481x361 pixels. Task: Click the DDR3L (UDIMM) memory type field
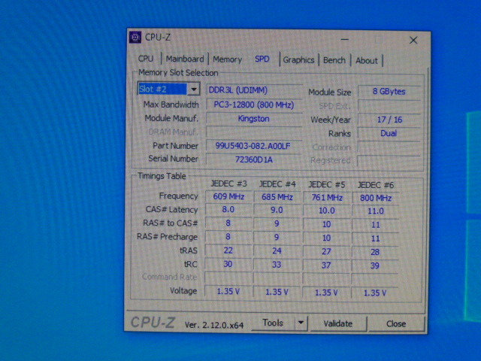pos(254,90)
